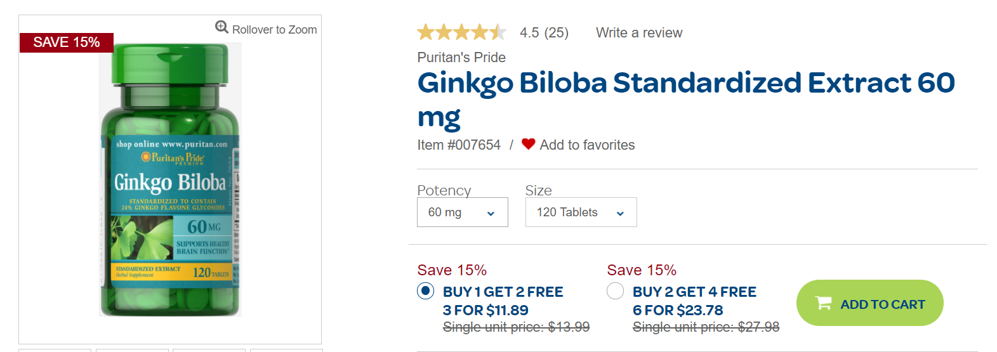Click the Rollover to Zoom label
This screenshot has width=997, height=352.
[274, 30]
